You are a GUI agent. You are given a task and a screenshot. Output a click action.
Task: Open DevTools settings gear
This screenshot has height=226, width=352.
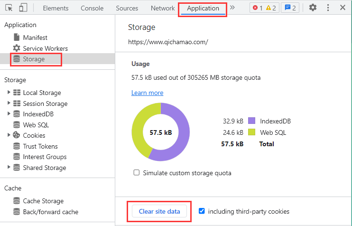click(x=313, y=8)
